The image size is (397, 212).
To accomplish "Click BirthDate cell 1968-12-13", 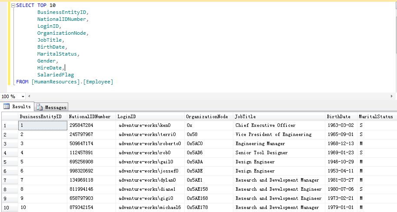I will [341, 144].
